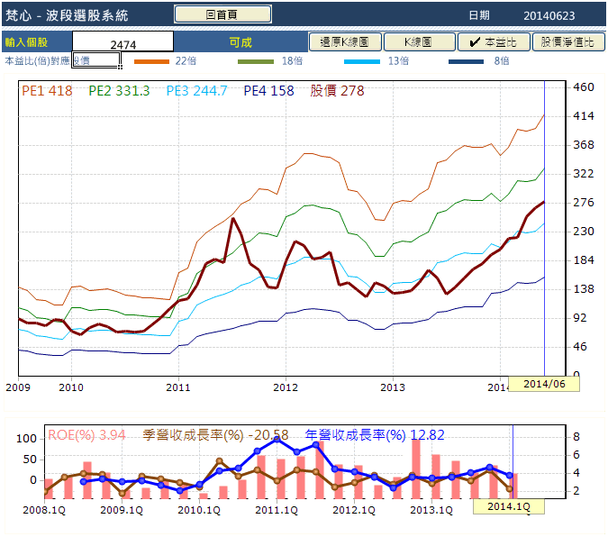Click the green 18倍 legend line
This screenshot has height=537, width=608.
256,61
